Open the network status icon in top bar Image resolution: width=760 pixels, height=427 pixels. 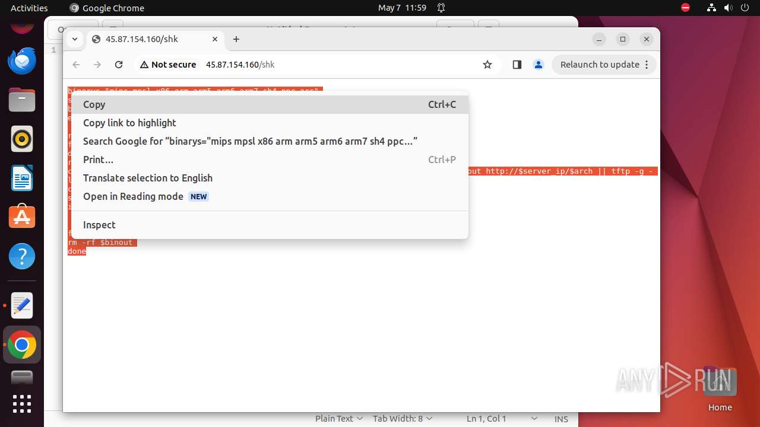(x=711, y=8)
